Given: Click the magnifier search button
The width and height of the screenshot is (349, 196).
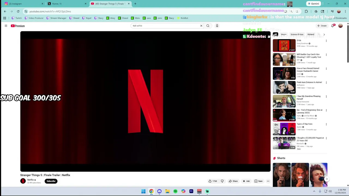Looking at the screenshot, I should pos(208,26).
